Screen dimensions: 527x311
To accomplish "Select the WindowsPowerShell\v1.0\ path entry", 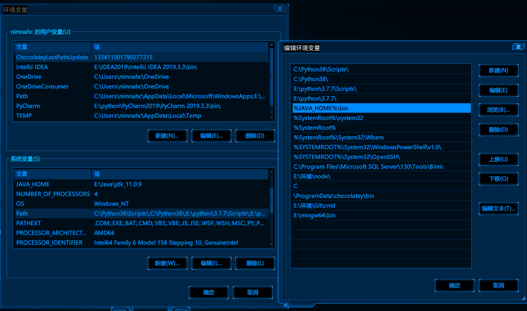I will coord(381,147).
